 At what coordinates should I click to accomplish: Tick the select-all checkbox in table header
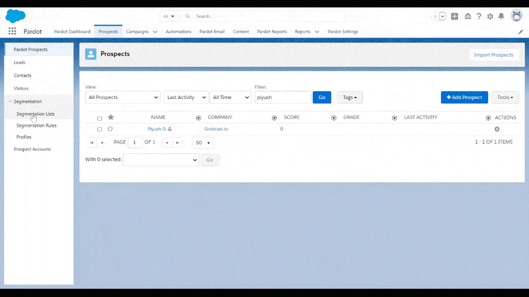click(x=100, y=118)
